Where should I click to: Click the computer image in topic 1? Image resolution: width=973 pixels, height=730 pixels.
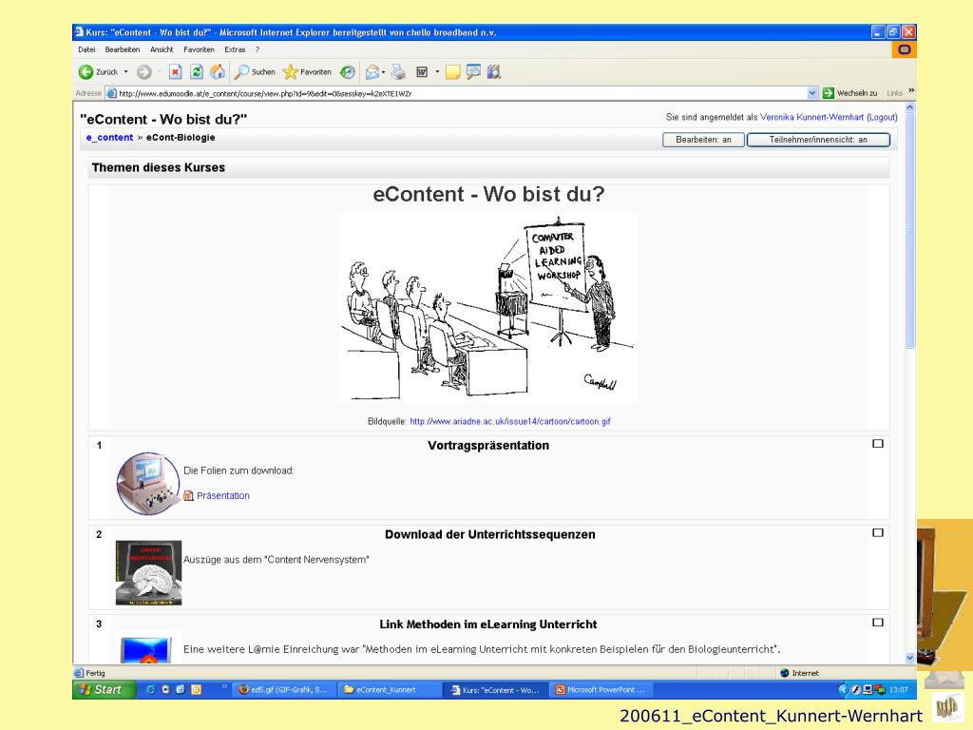coord(147,483)
